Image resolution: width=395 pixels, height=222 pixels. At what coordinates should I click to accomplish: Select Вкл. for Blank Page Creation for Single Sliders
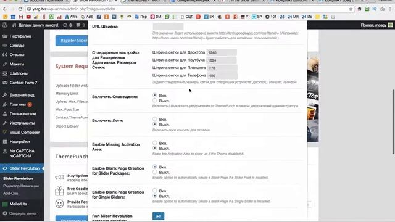pyautogui.click(x=154, y=191)
